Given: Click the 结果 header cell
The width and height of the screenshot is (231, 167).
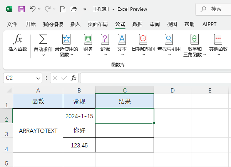Looking at the screenshot, I should tap(125, 101).
